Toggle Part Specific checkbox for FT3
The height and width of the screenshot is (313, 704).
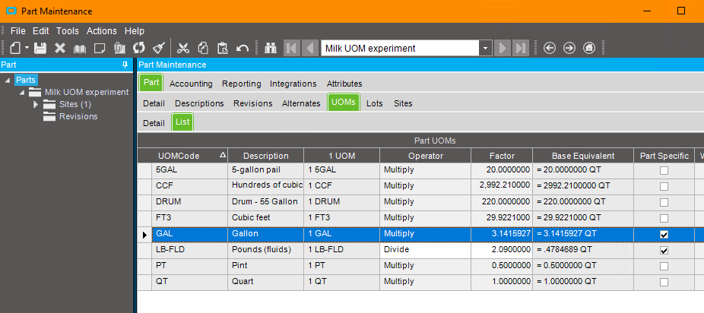pos(664,218)
